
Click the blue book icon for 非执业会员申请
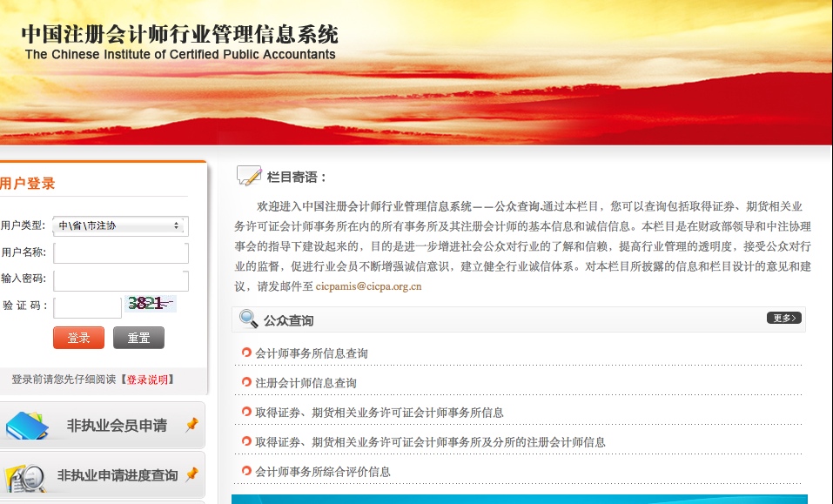[x=26, y=426]
